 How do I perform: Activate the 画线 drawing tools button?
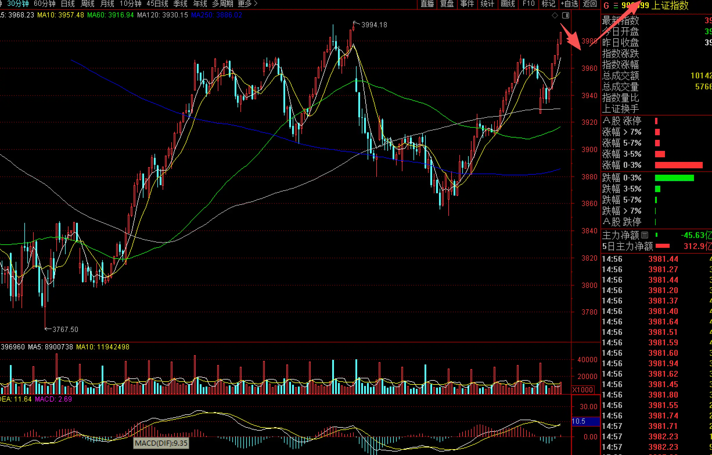508,4
